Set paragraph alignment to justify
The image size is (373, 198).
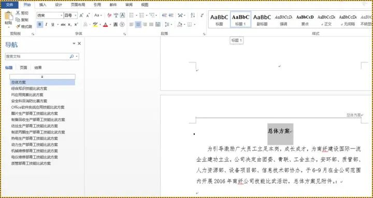pos(151,24)
